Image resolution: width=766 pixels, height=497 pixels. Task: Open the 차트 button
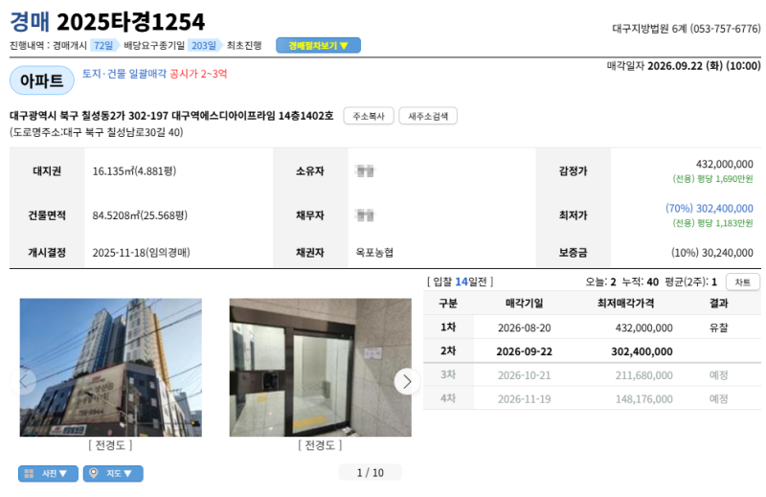pos(743,282)
